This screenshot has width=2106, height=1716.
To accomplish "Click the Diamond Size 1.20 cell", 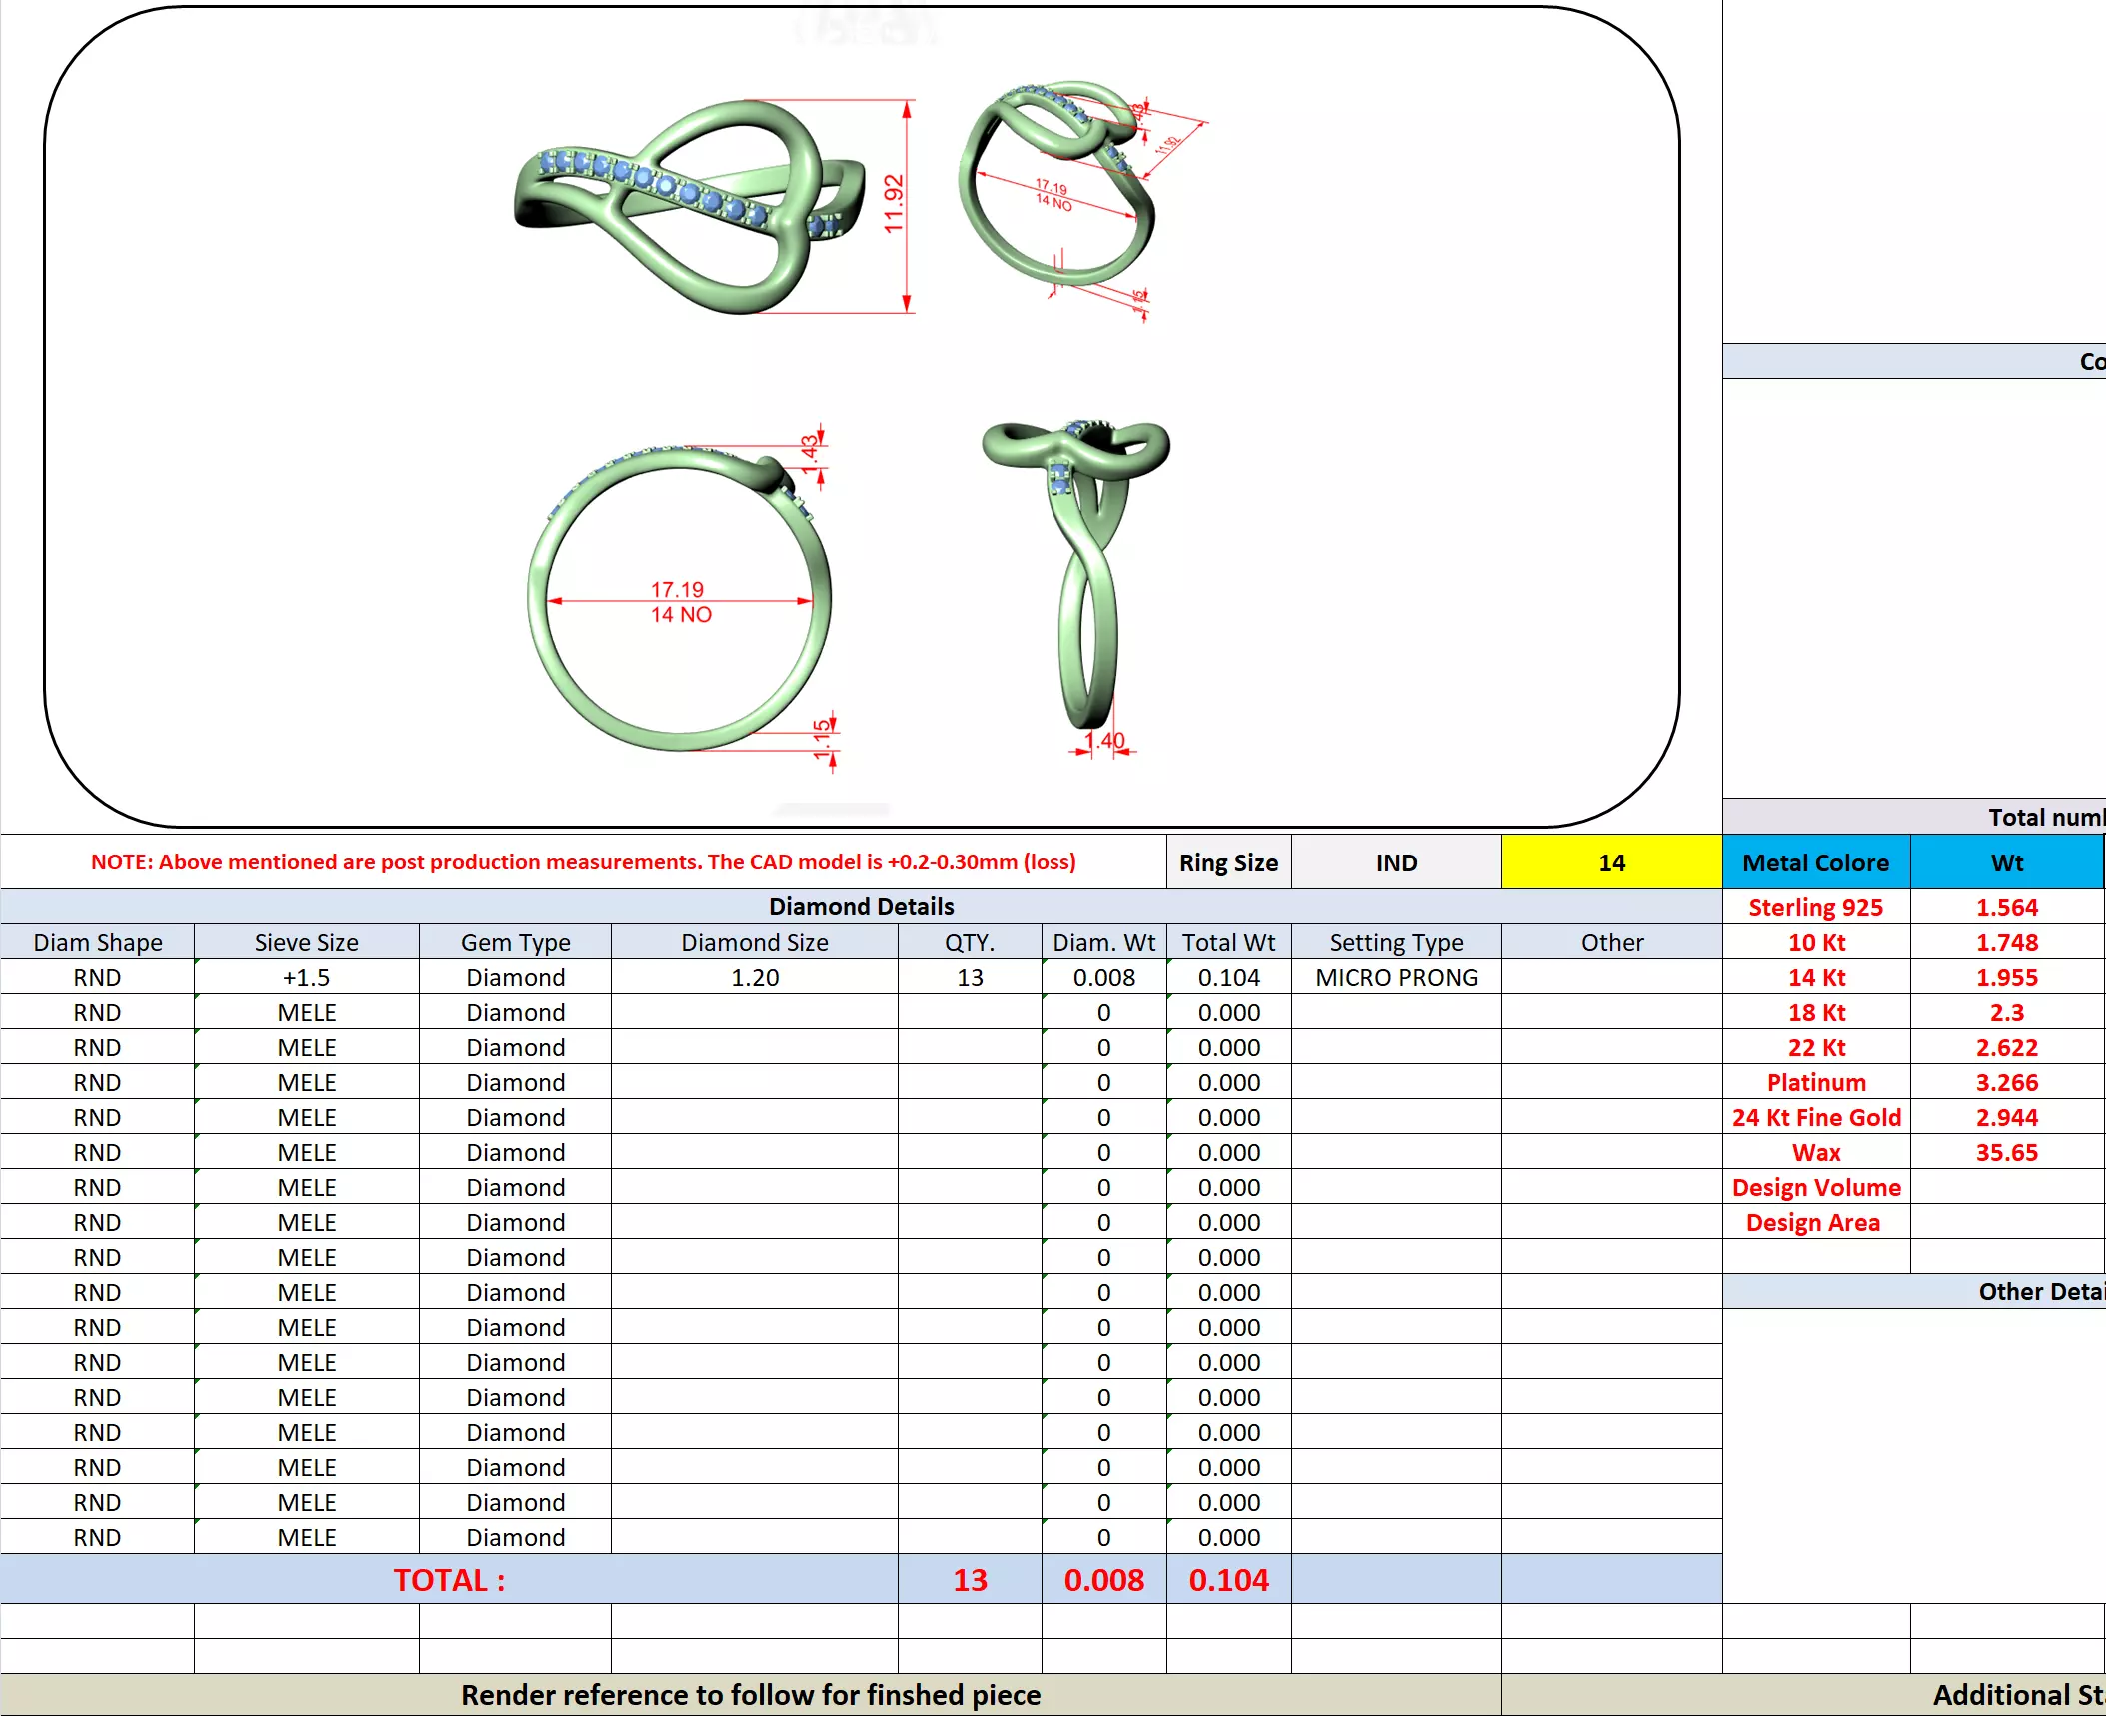I will pos(754,977).
